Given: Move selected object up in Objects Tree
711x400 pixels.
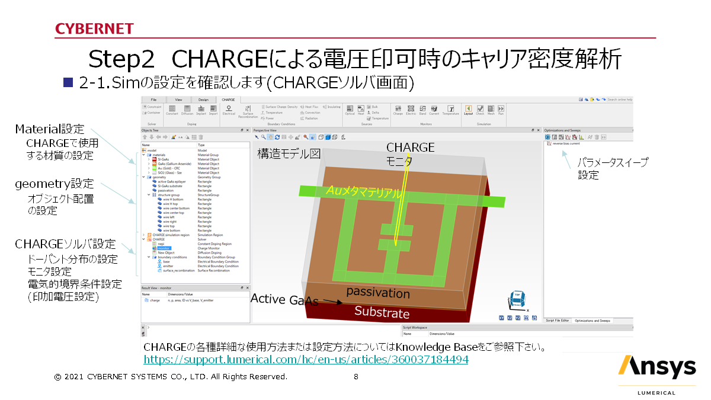Looking at the screenshot, I should [144, 137].
